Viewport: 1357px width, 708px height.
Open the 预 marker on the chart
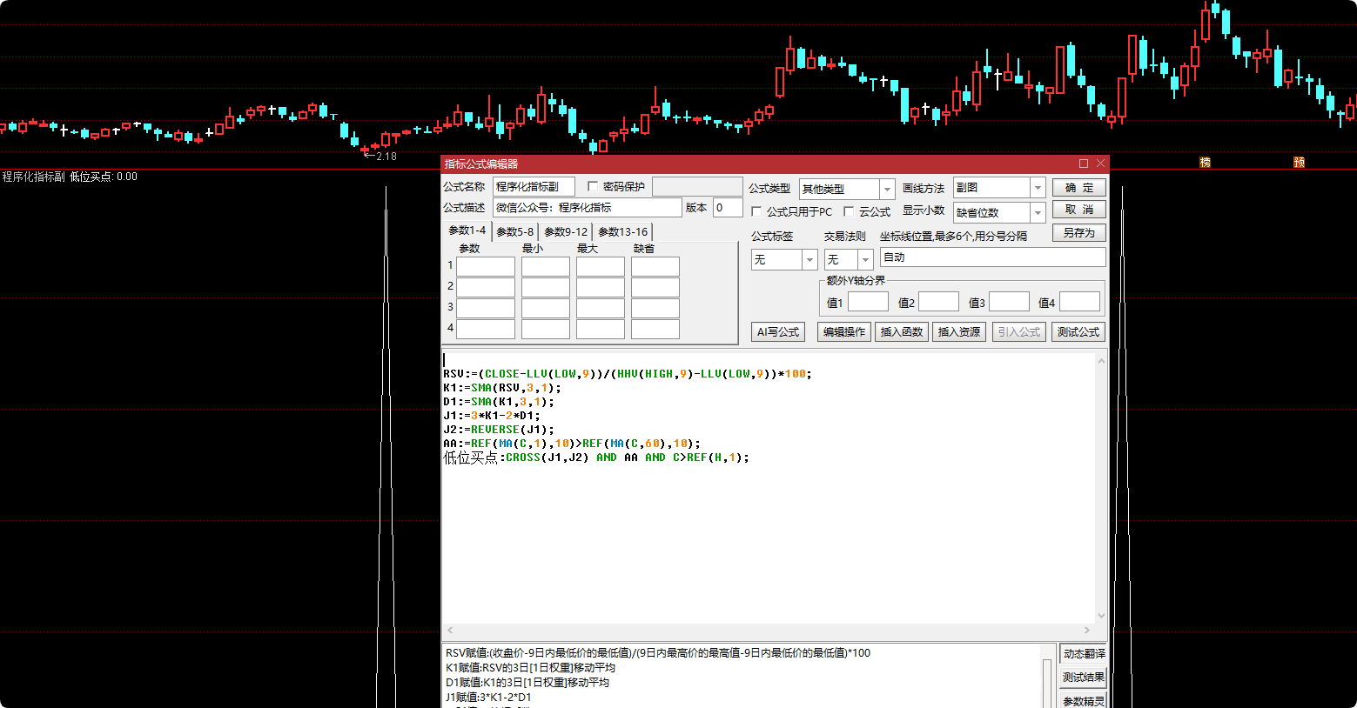click(x=1299, y=163)
